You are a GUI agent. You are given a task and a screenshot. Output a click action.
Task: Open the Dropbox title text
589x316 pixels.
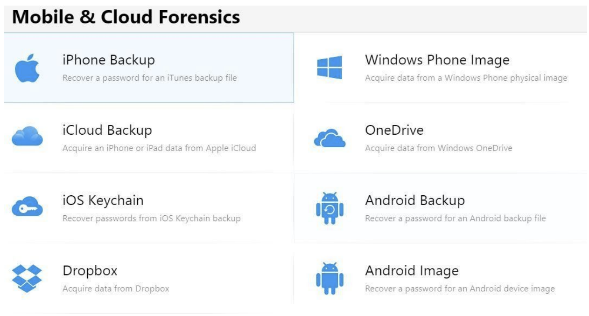point(90,271)
